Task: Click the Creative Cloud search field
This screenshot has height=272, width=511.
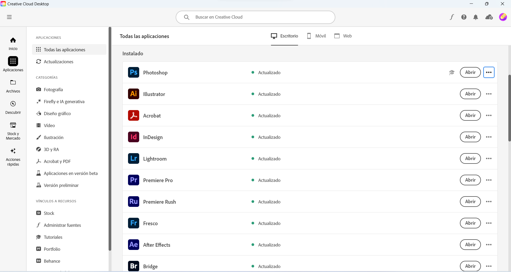Action: pos(256,17)
